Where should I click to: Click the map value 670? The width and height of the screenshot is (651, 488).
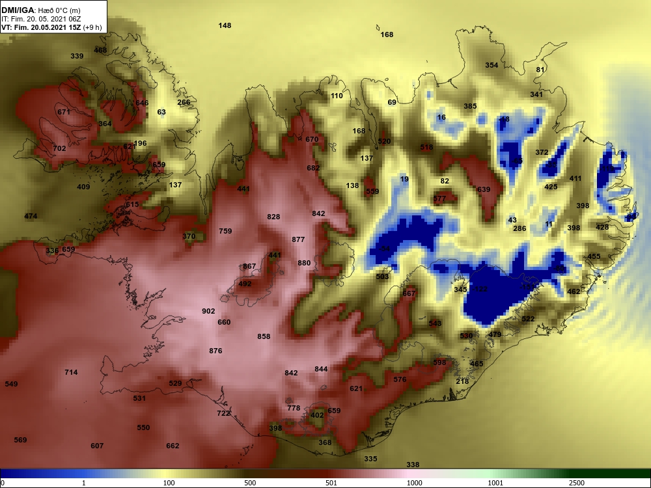[x=312, y=139]
